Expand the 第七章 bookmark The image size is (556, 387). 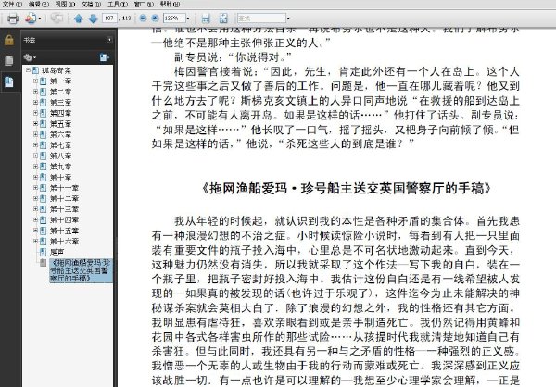[x=35, y=145]
